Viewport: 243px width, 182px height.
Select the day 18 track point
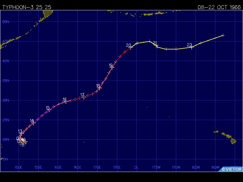coord(100,89)
